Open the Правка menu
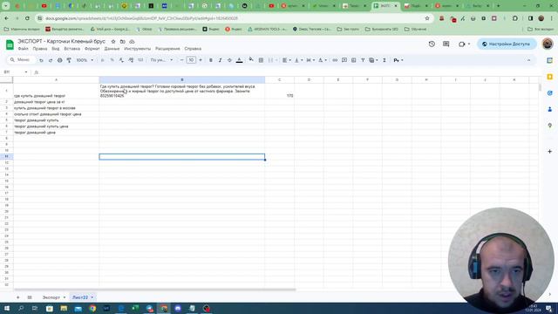 pyautogui.click(x=40, y=49)
